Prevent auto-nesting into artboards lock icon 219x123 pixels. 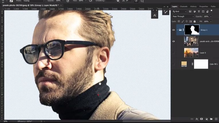191,21
